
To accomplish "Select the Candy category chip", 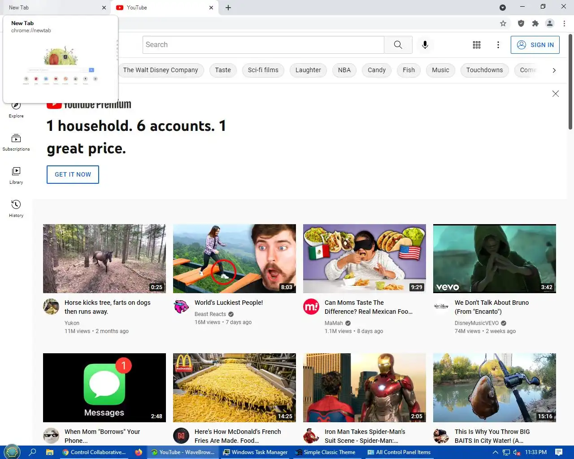I will point(377,70).
